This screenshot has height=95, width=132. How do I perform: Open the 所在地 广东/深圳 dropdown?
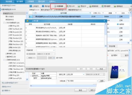point(97,81)
